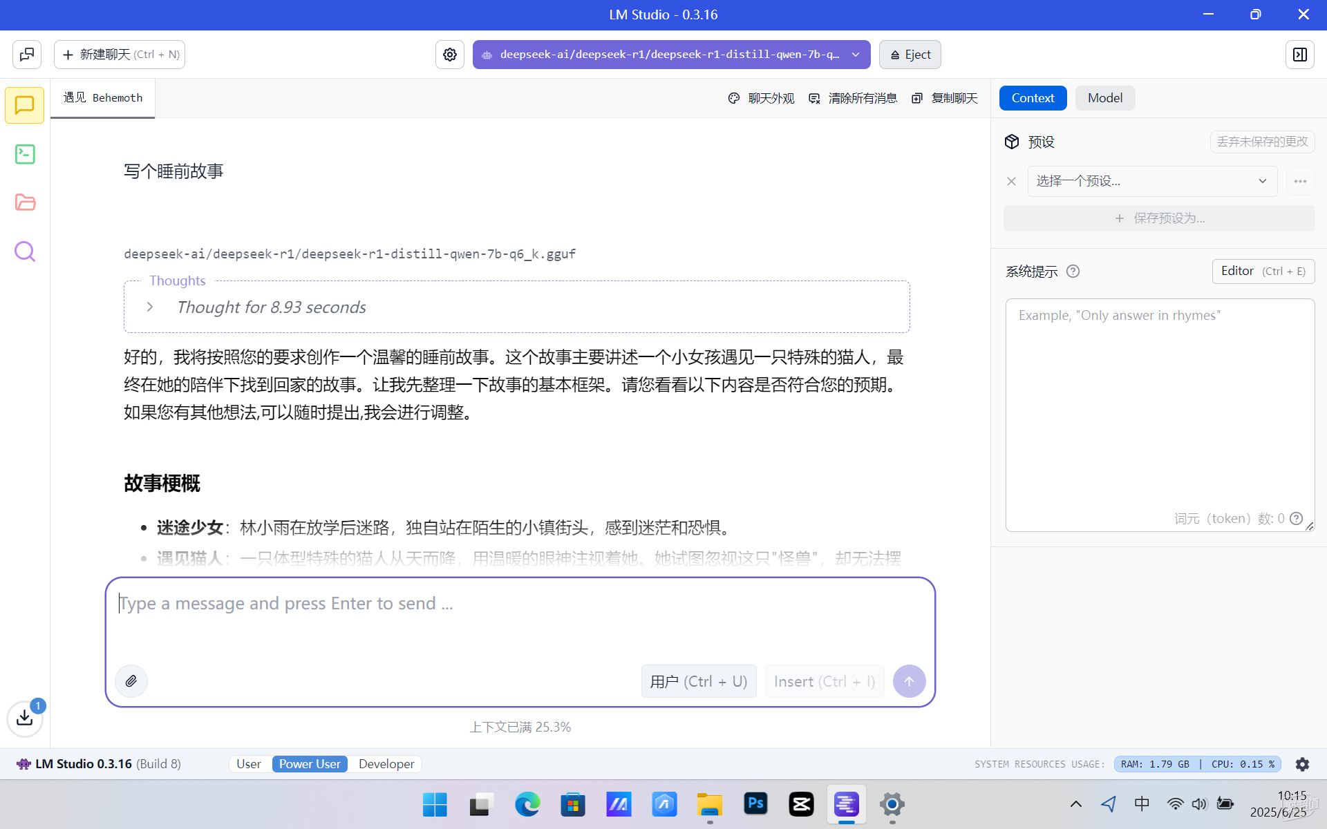This screenshot has height=829, width=1327.
Task: Click the 故事梗概 heading
Action: [x=162, y=483]
